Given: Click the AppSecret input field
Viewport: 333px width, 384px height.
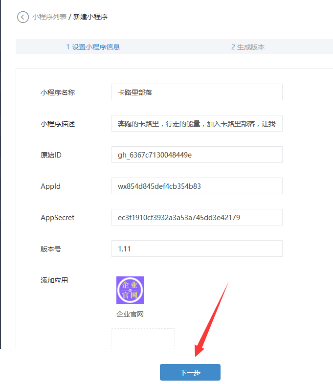Looking at the screenshot, I should tap(197, 218).
